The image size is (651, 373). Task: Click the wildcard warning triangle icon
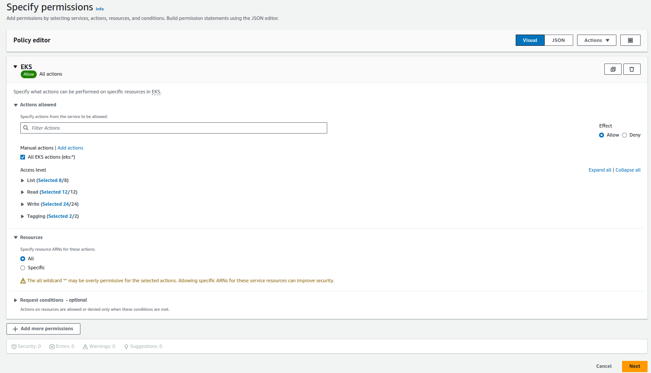23,281
